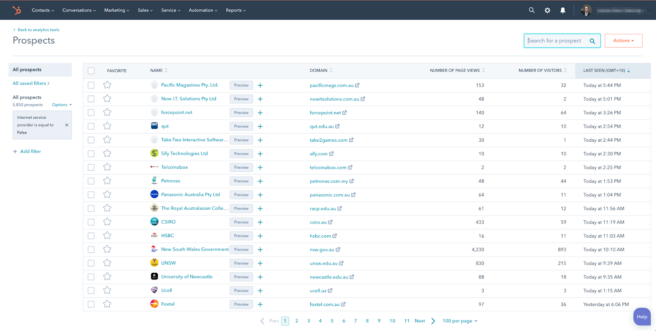656x331 pixels.
Task: Open 100 per page dropdown
Action: [x=460, y=321]
